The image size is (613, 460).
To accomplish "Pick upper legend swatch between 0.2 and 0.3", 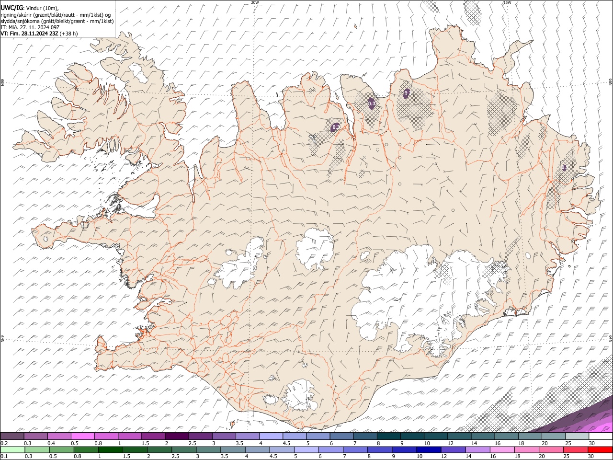I will 12,437.
